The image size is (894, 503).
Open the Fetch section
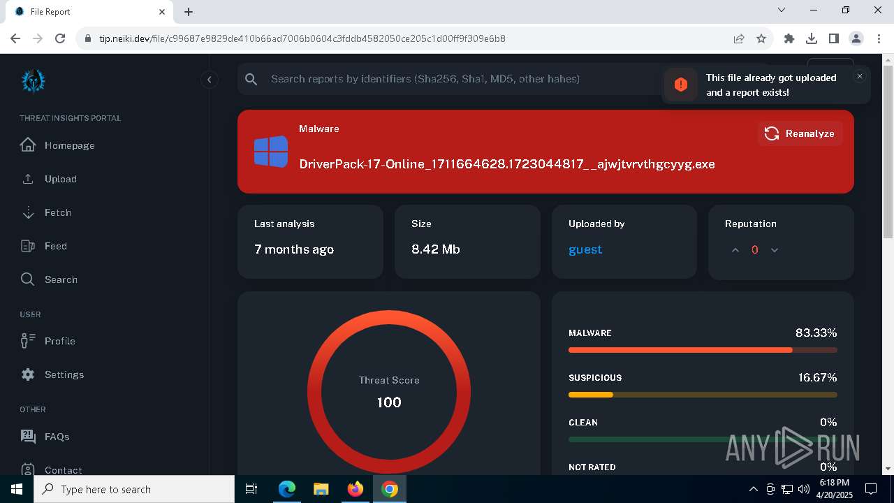click(58, 212)
